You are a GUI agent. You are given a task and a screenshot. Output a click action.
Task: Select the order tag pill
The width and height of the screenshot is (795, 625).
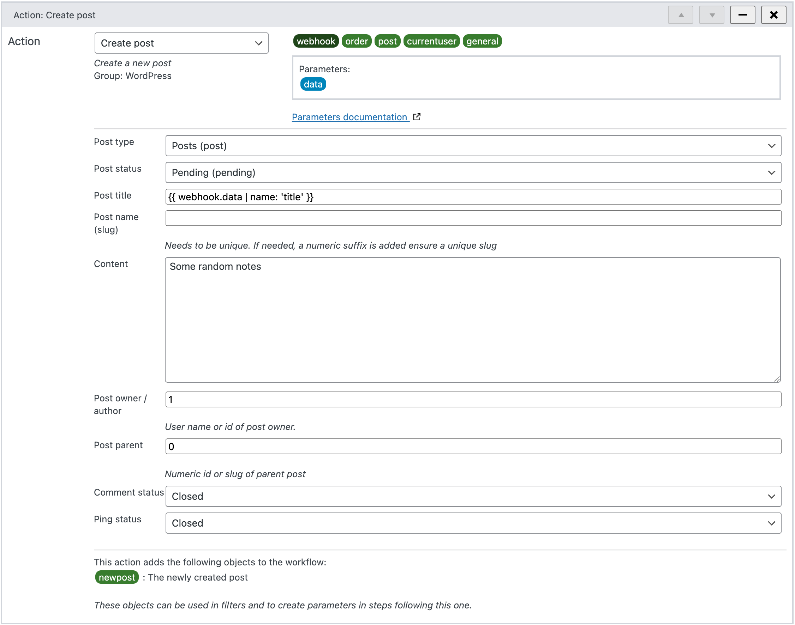coord(356,41)
